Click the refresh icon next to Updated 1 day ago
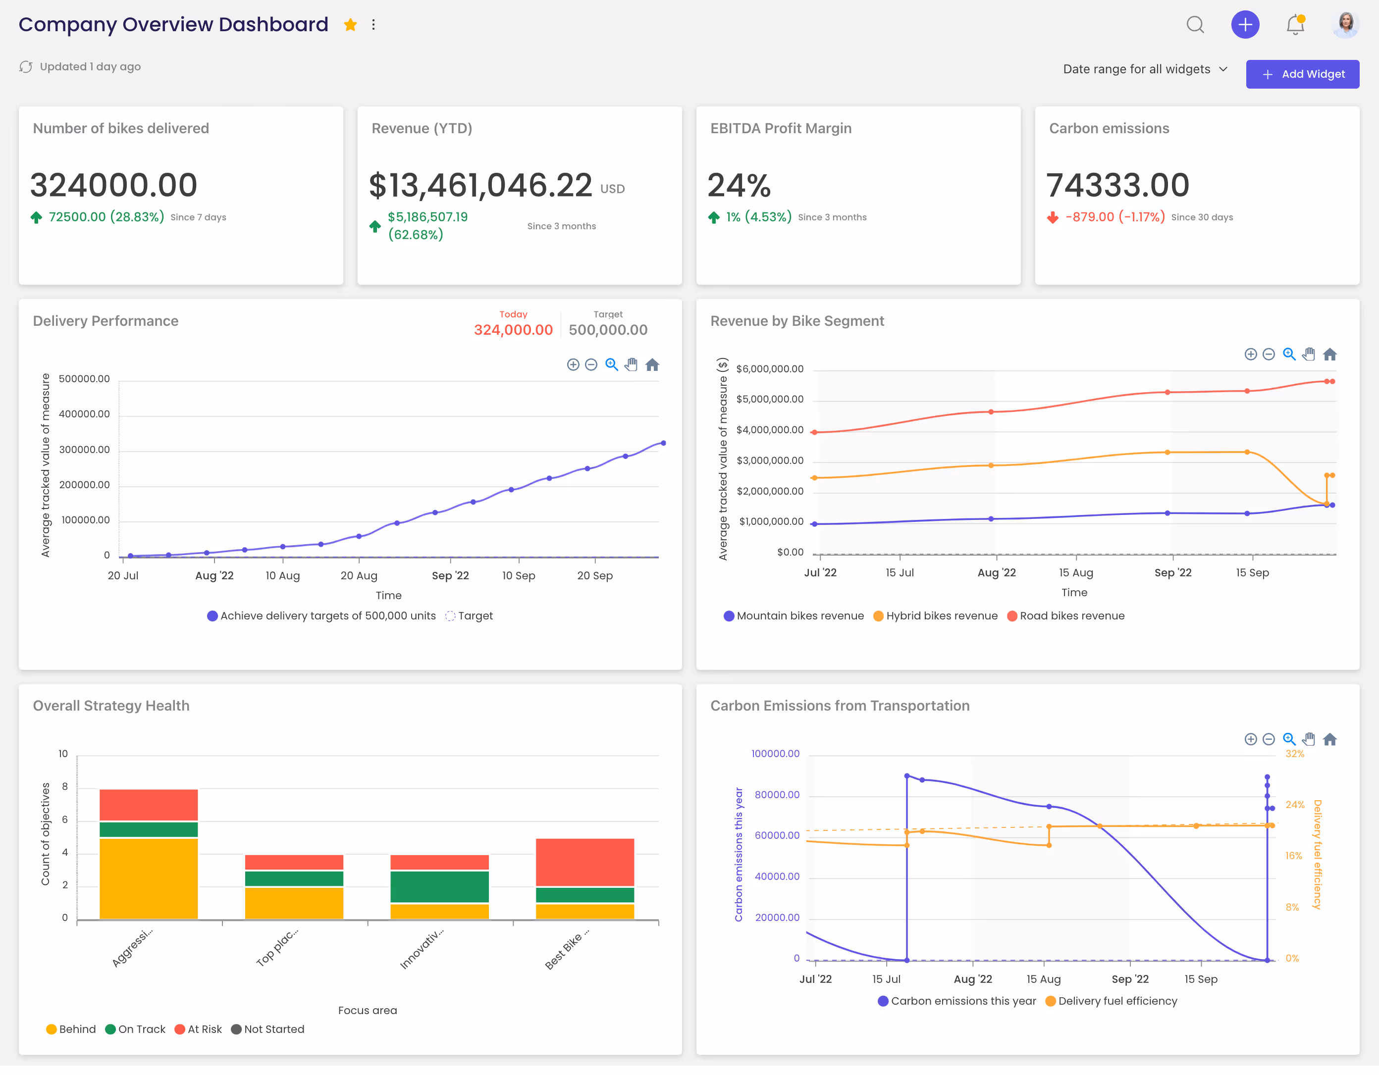This screenshot has width=1379, height=1075. [26, 66]
